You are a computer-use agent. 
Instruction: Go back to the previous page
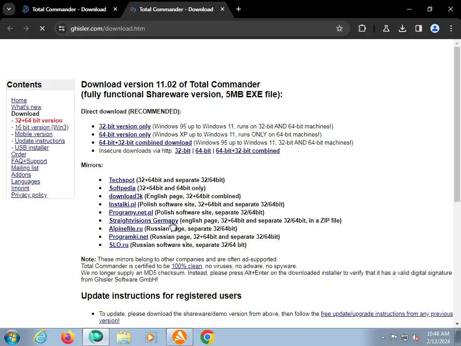tap(10, 28)
